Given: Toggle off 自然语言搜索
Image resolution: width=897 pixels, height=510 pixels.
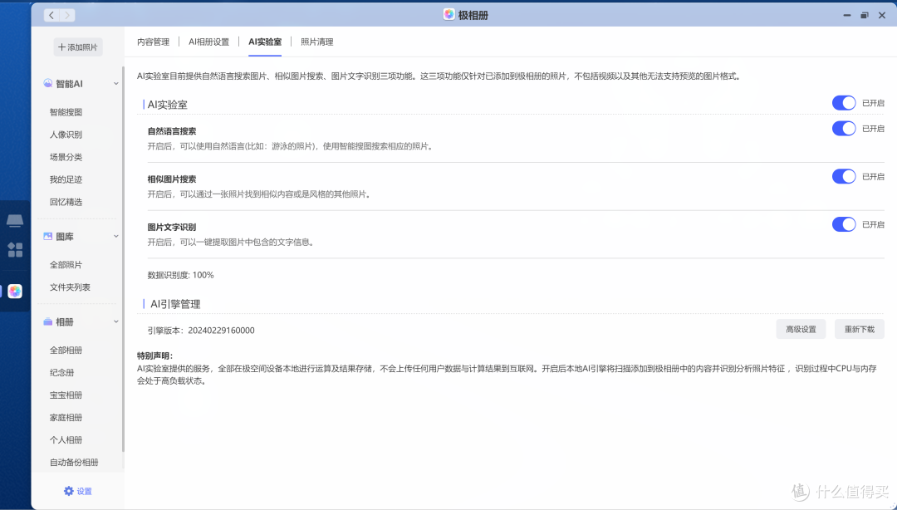Looking at the screenshot, I should point(844,128).
